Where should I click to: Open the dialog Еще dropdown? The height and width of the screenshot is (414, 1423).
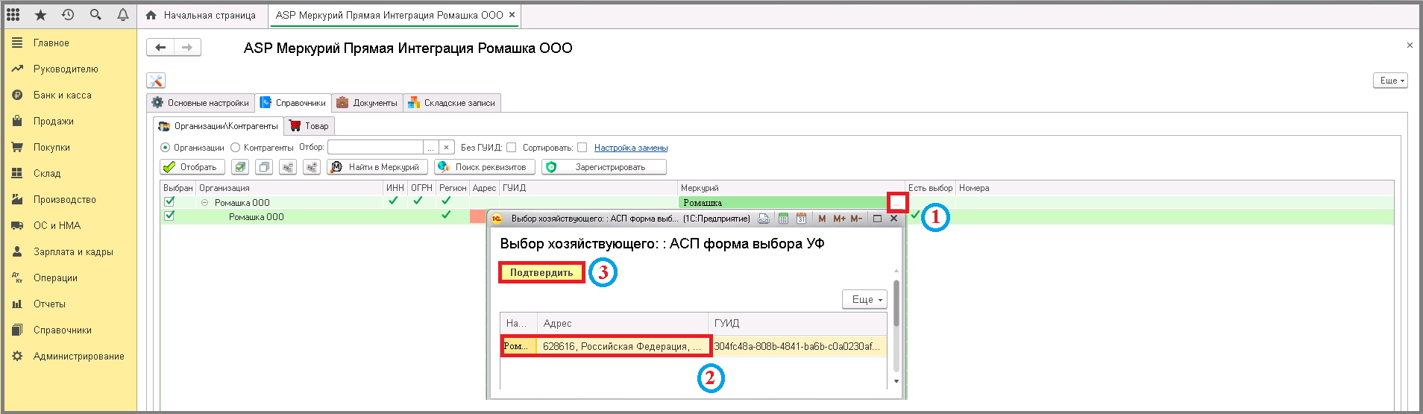(x=865, y=299)
